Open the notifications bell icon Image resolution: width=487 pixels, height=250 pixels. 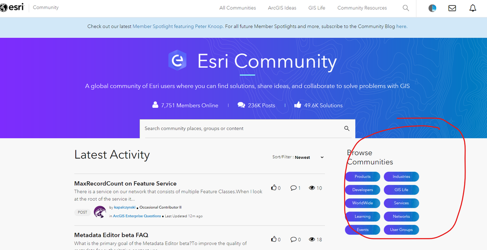473,8
